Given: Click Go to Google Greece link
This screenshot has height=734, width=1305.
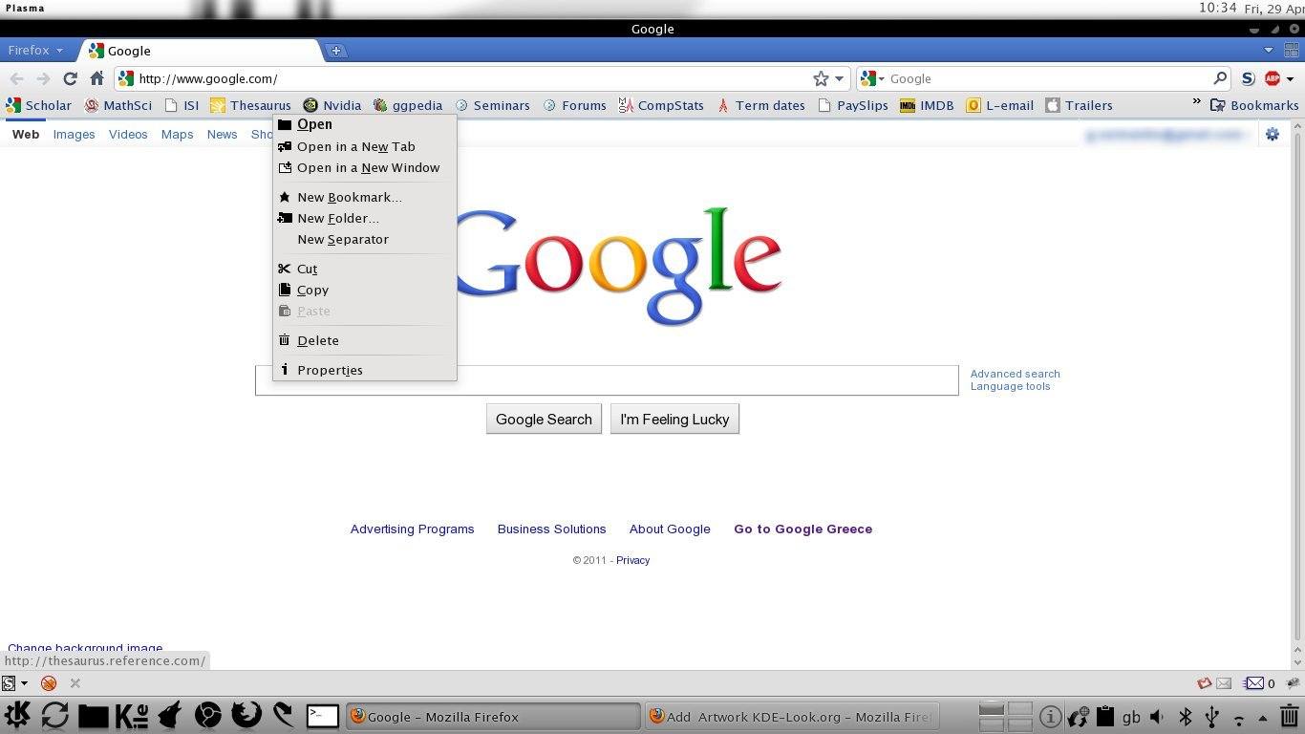Looking at the screenshot, I should point(802,529).
